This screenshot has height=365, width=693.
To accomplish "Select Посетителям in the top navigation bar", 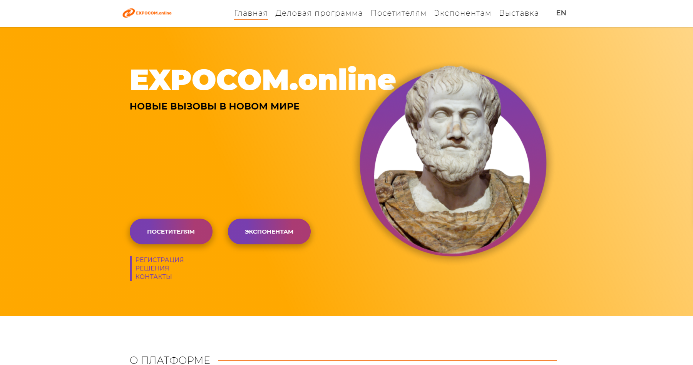I will [398, 13].
